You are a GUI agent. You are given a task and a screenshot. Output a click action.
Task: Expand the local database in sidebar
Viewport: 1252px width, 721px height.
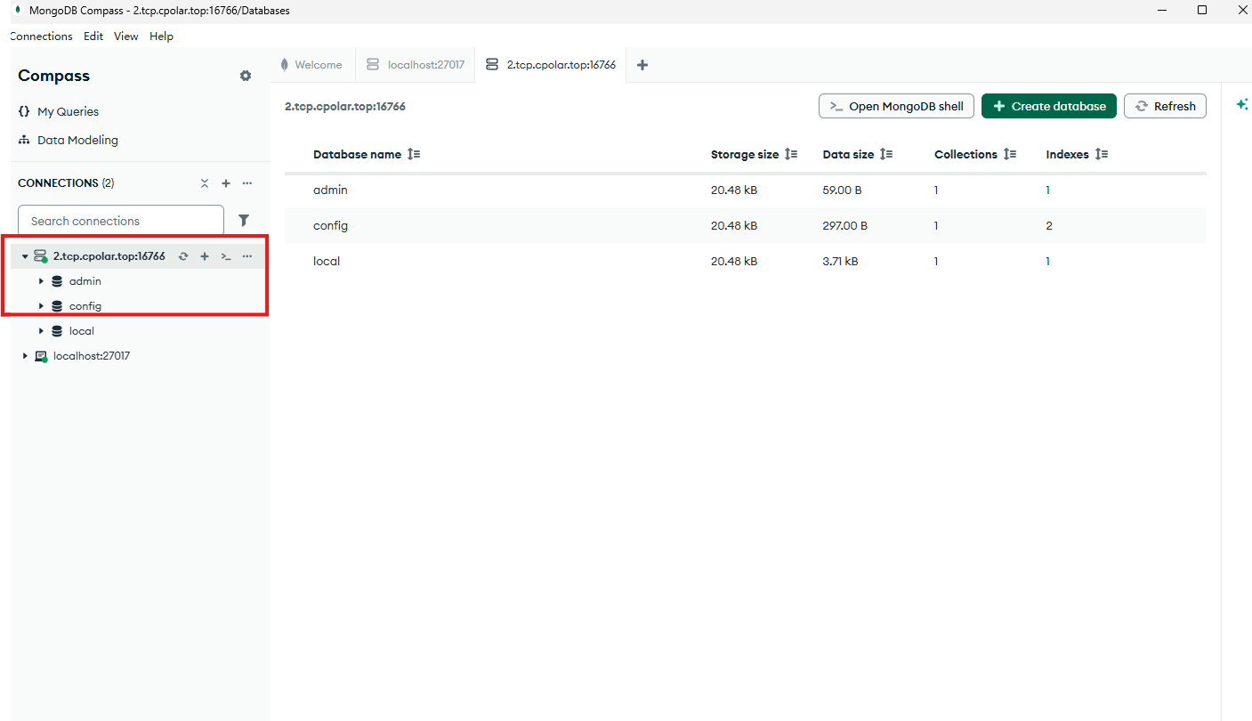pos(41,331)
